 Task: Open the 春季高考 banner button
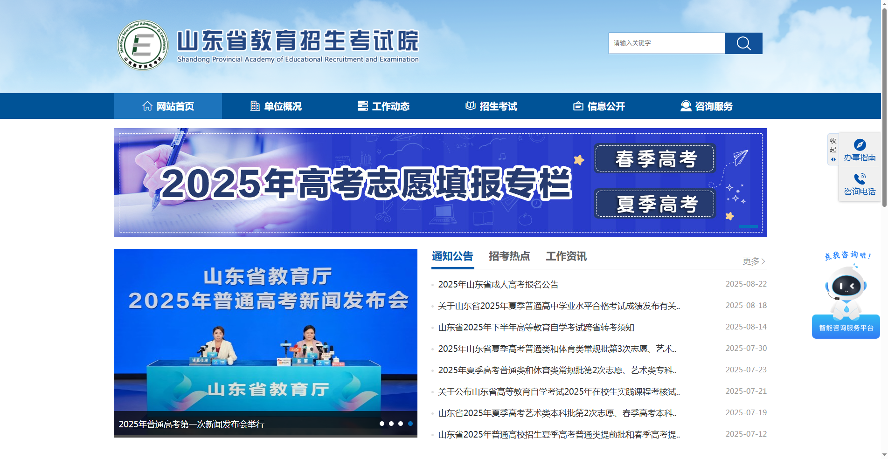(654, 159)
